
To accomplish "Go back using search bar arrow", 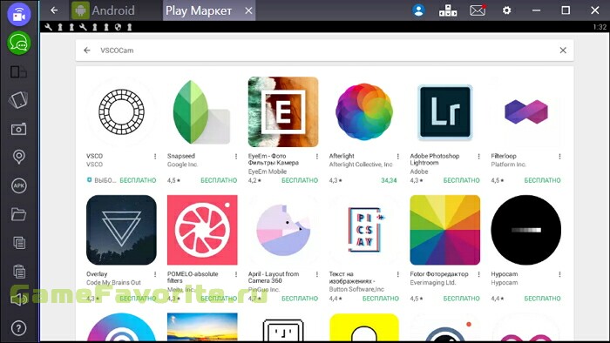I will (87, 50).
